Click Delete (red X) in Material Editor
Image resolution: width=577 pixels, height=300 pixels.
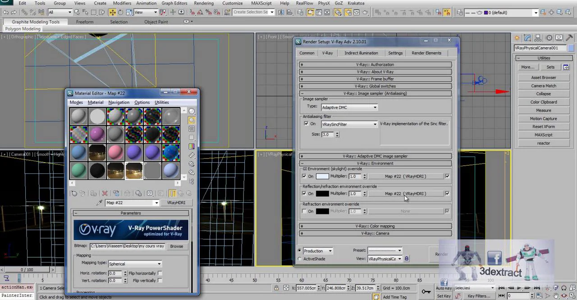coord(105,193)
